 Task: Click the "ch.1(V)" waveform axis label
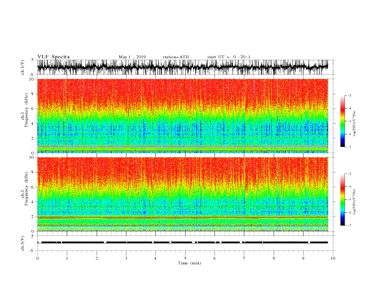click(23, 67)
